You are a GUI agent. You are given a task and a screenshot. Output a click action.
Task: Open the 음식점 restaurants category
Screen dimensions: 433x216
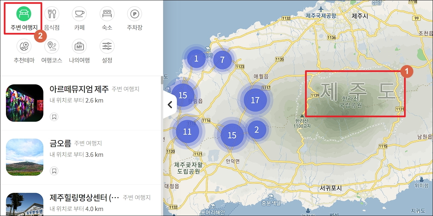(52, 13)
